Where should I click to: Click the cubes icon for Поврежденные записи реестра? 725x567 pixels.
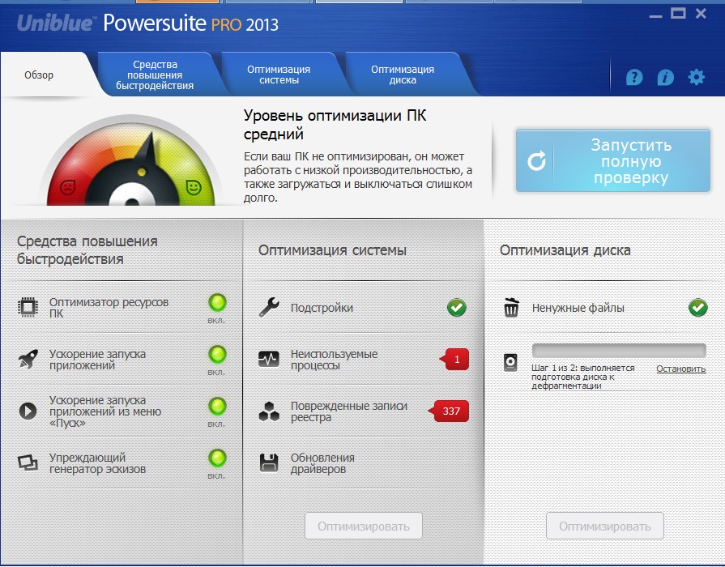click(269, 411)
